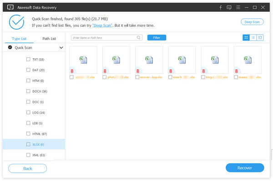Open Facebook share icon in title bar

click(x=220, y=7)
